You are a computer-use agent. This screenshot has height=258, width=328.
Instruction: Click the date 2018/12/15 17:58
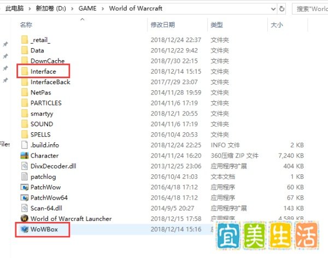[176, 219]
